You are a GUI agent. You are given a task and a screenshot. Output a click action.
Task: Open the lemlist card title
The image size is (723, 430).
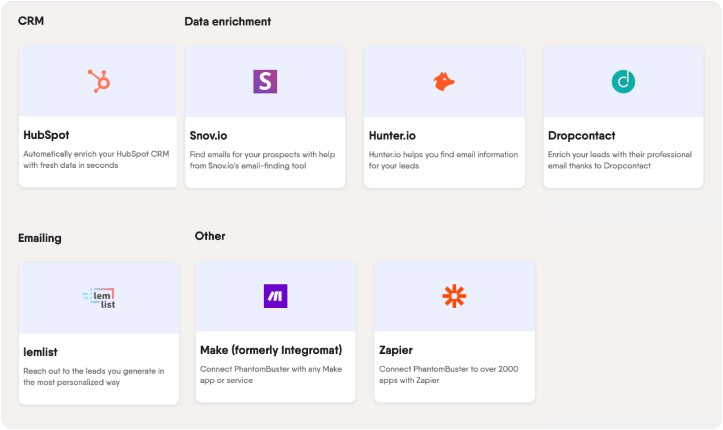40,352
